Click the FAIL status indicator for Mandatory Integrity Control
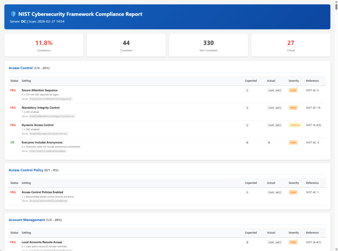This screenshot has height=251, width=338. (x=13, y=108)
